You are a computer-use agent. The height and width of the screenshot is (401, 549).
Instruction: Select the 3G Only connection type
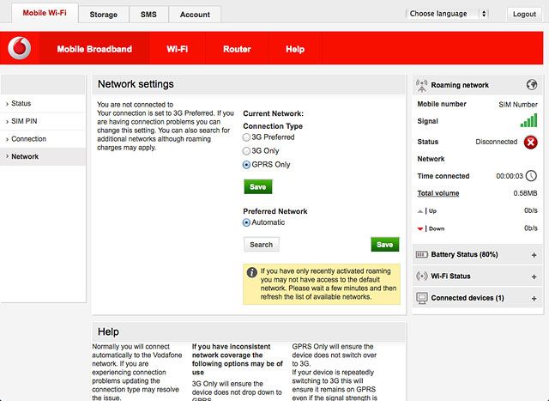(x=246, y=151)
